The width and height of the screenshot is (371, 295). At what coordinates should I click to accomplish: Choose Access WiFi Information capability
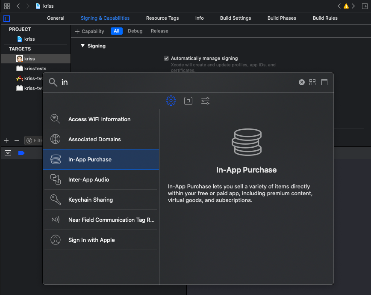101,119
